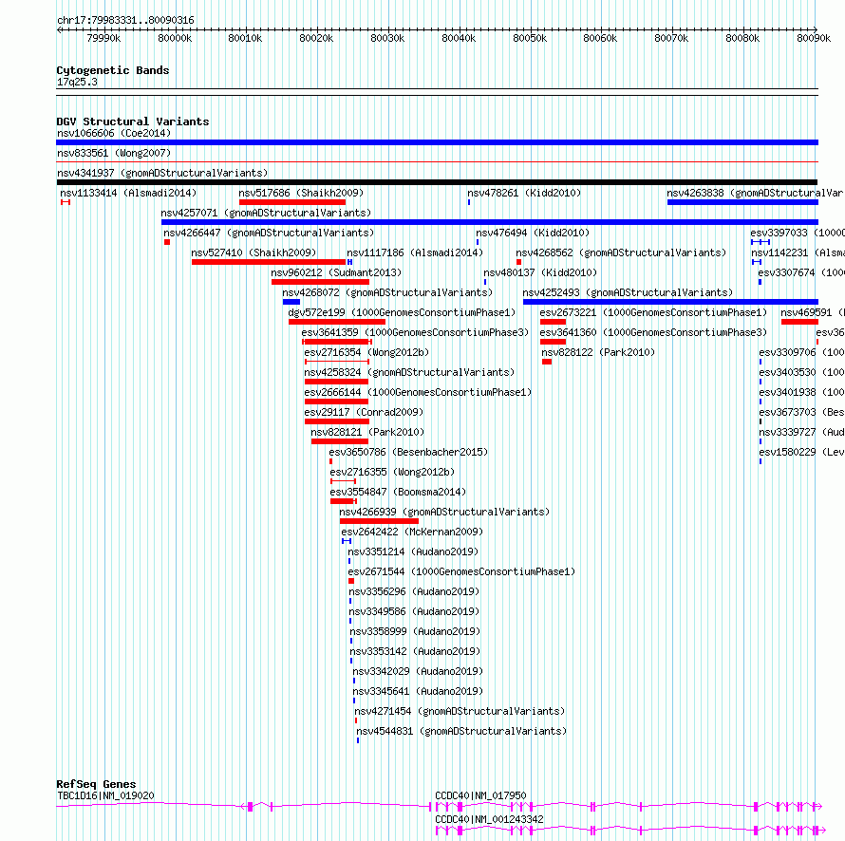
Task: Open nsv3342029 (Audano2019) variant
Action: (x=418, y=671)
